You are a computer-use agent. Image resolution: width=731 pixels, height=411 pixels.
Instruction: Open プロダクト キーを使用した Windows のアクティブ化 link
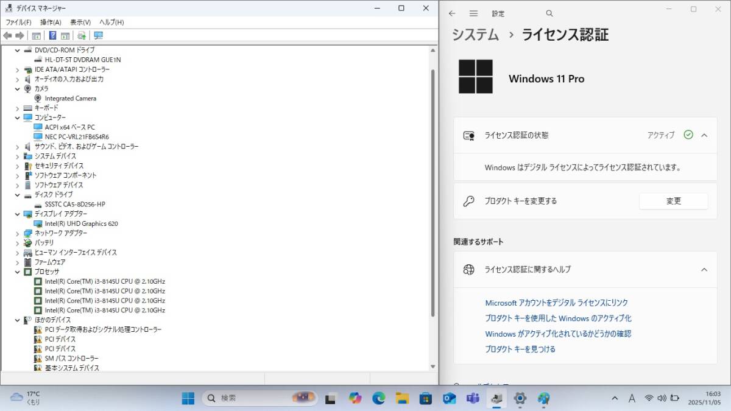pos(558,318)
